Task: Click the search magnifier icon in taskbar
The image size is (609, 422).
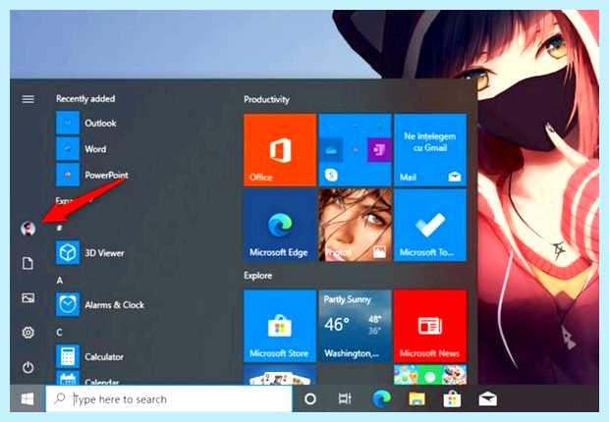Action: coord(60,398)
